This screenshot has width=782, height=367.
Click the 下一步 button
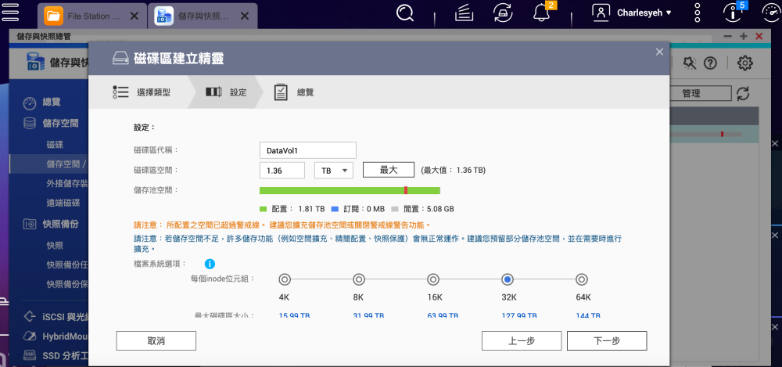(606, 340)
